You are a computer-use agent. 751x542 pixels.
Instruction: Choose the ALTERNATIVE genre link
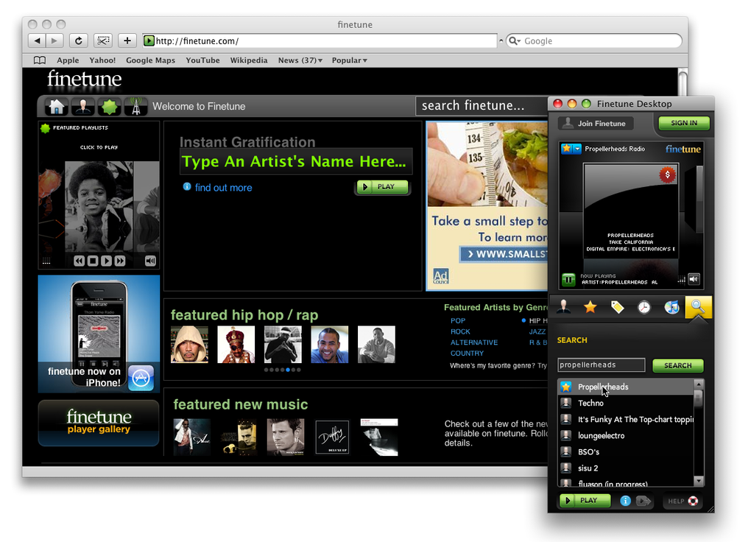(x=474, y=342)
